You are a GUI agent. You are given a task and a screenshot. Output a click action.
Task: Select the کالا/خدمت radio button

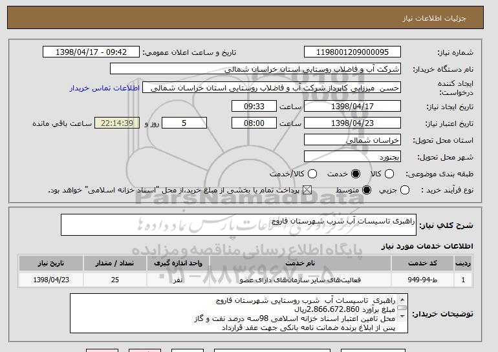[312, 174]
